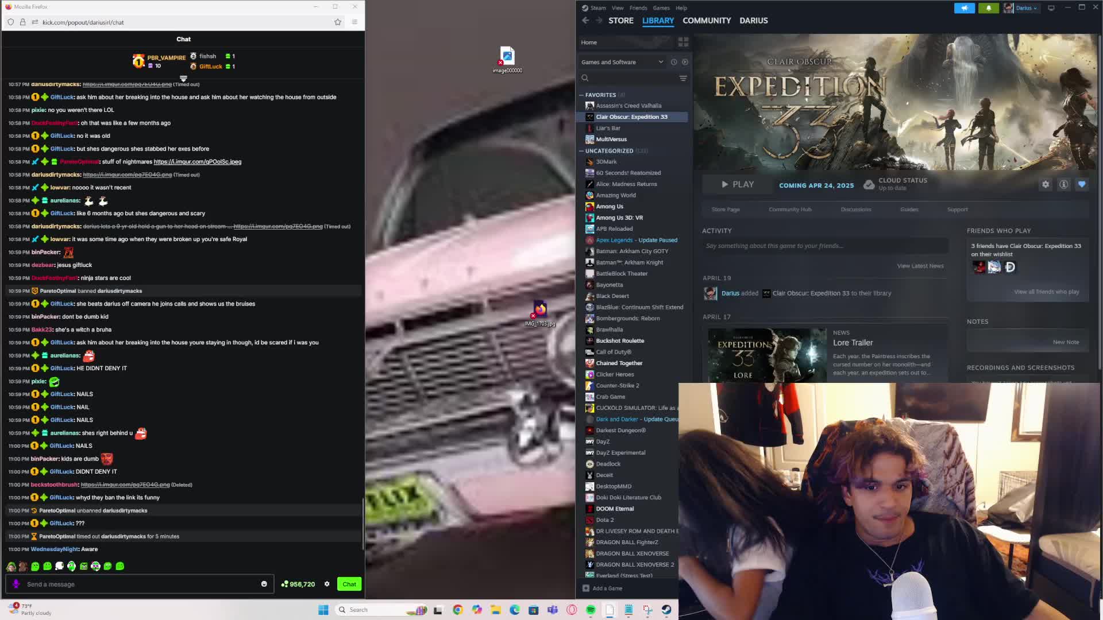Show ready-to-play games filter icon

click(x=685, y=62)
